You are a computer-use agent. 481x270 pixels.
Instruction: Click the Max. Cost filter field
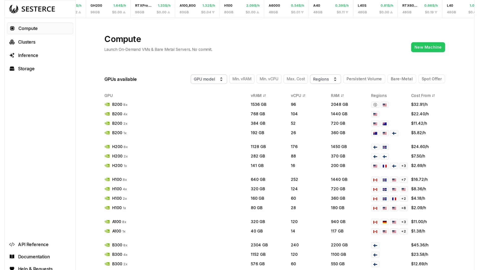coord(296,79)
